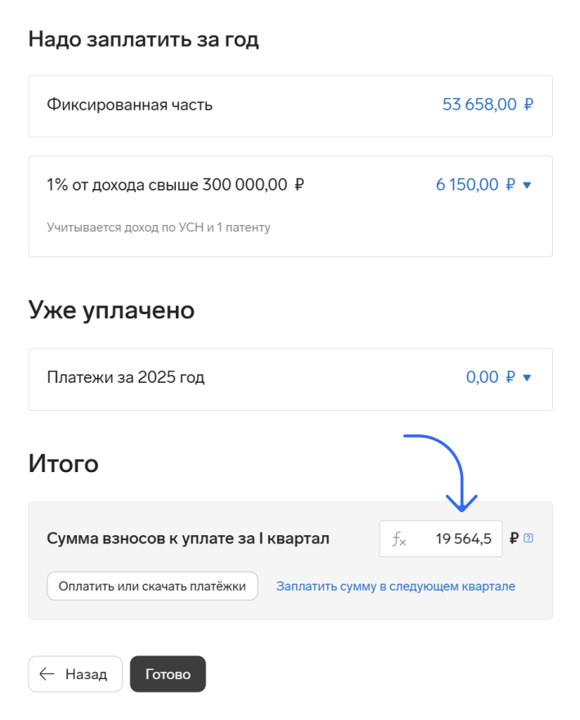Select the Платежи за 2025 год row label
The image size is (580, 720).
(126, 377)
